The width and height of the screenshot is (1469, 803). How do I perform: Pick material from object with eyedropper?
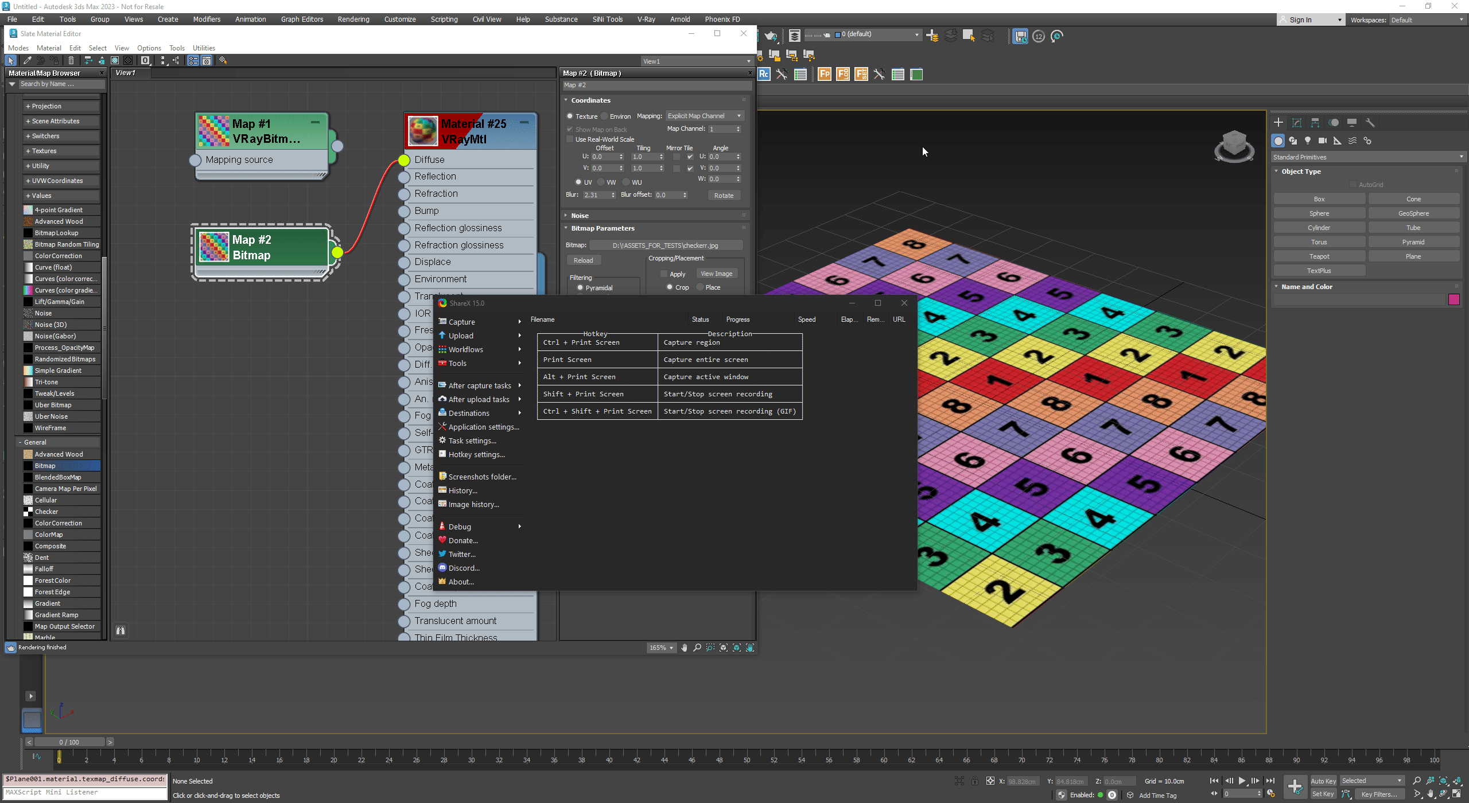(26, 60)
